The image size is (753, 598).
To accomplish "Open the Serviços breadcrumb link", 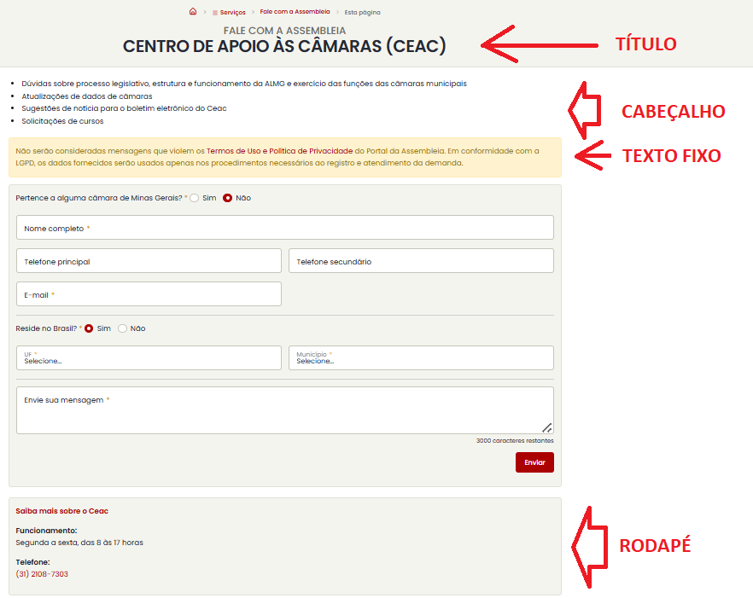I will click(x=231, y=13).
